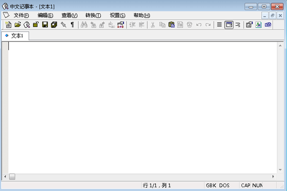The height and width of the screenshot is (191, 287).
Task: Toggle paragraph mark display icon
Action: (72, 25)
